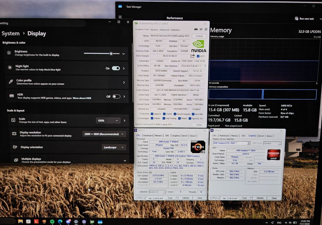
Task: Click the Ryzen 7 logo in CPU-Z
Action: [x=198, y=147]
